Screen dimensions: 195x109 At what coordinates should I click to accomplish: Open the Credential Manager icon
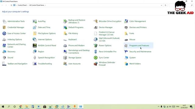tap(4, 27)
